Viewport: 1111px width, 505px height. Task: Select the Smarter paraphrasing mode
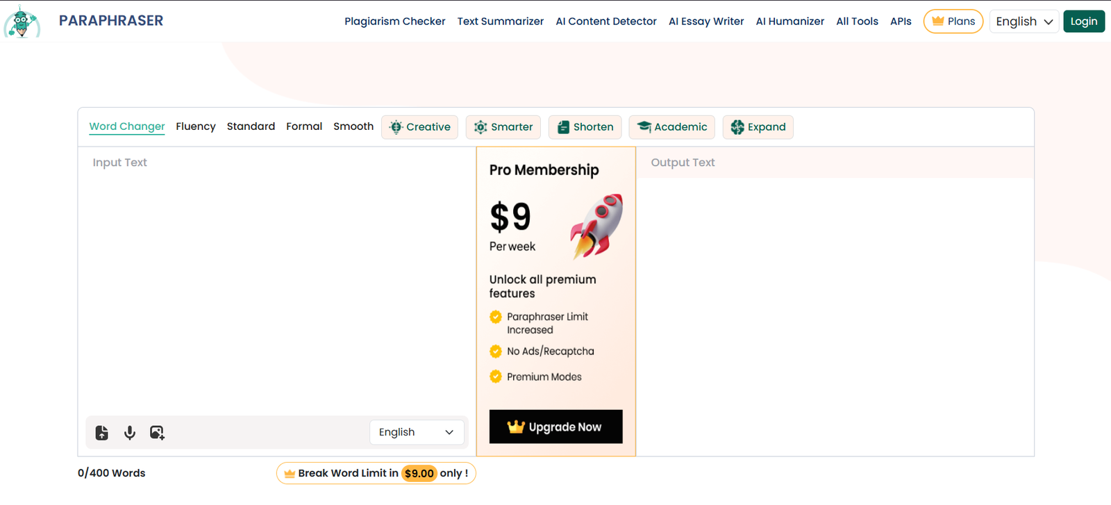click(x=503, y=127)
